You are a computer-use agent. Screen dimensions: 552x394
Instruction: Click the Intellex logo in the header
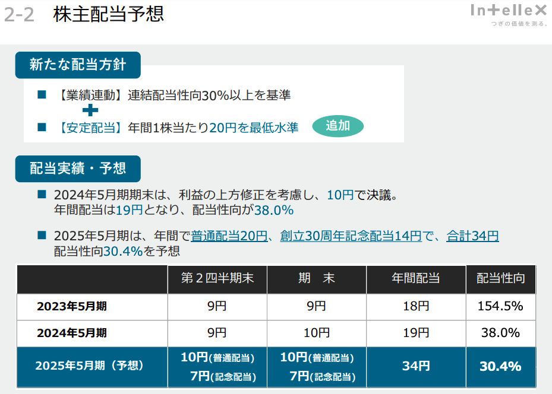[x=509, y=11]
